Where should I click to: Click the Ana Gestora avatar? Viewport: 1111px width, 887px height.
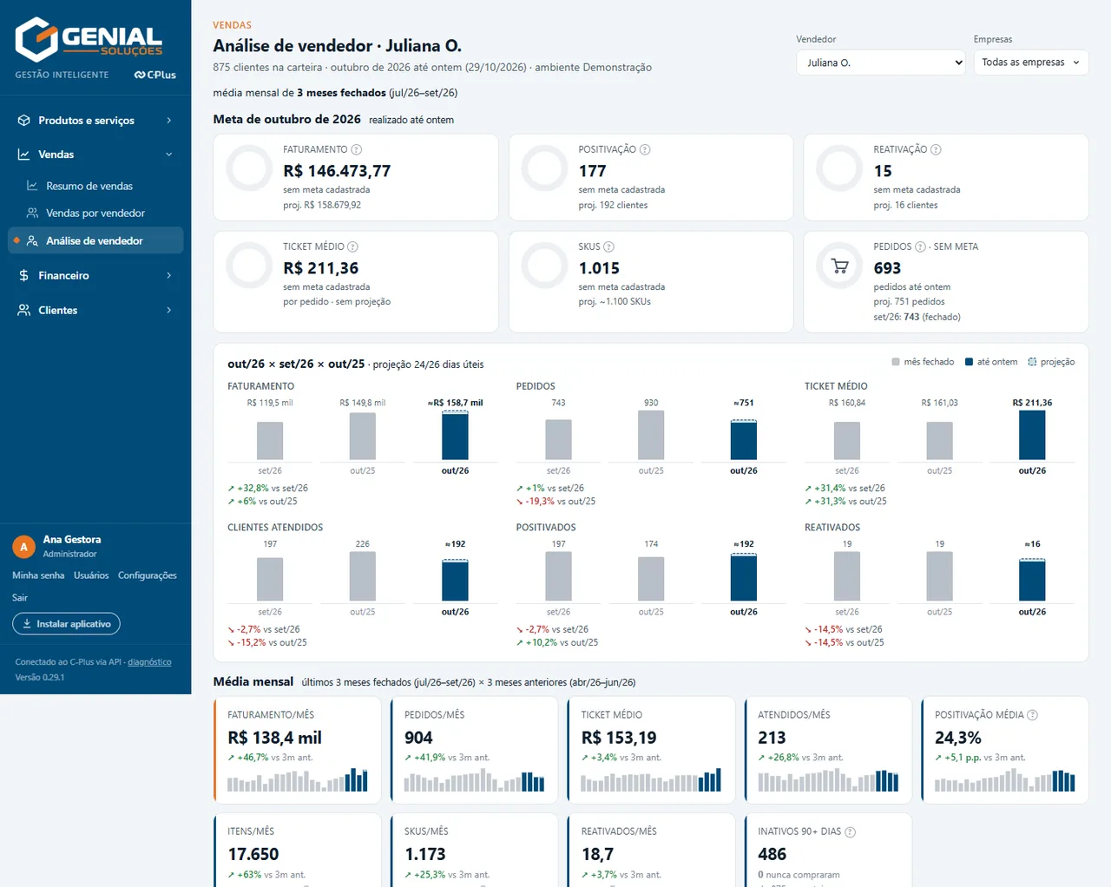tap(23, 547)
